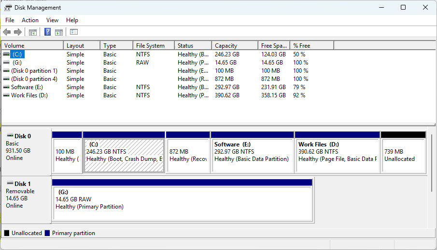
Task: Click the drive icon of Disk 0 partition 4
Action: click(6, 79)
